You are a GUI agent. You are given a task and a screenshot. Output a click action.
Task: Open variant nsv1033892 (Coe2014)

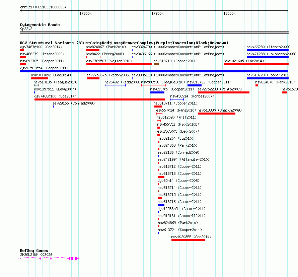tap(51, 75)
